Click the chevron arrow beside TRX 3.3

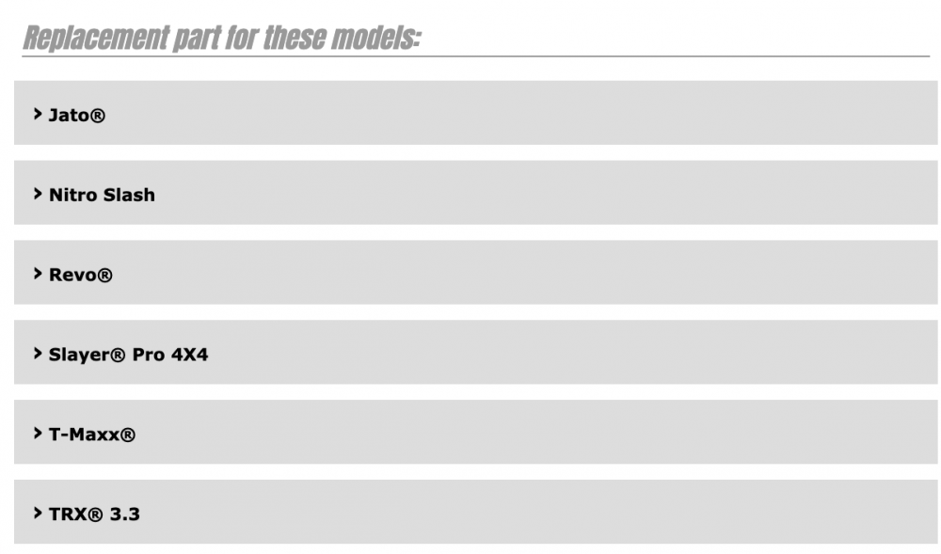click(38, 514)
